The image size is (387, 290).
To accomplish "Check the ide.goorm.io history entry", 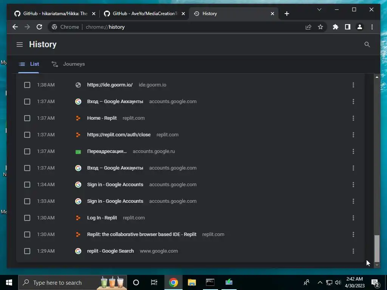I will click(x=27, y=85).
